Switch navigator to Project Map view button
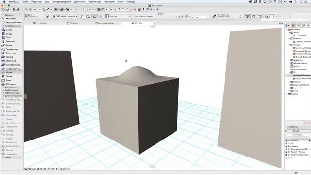The height and width of the screenshot is (175, 311). [293, 25]
